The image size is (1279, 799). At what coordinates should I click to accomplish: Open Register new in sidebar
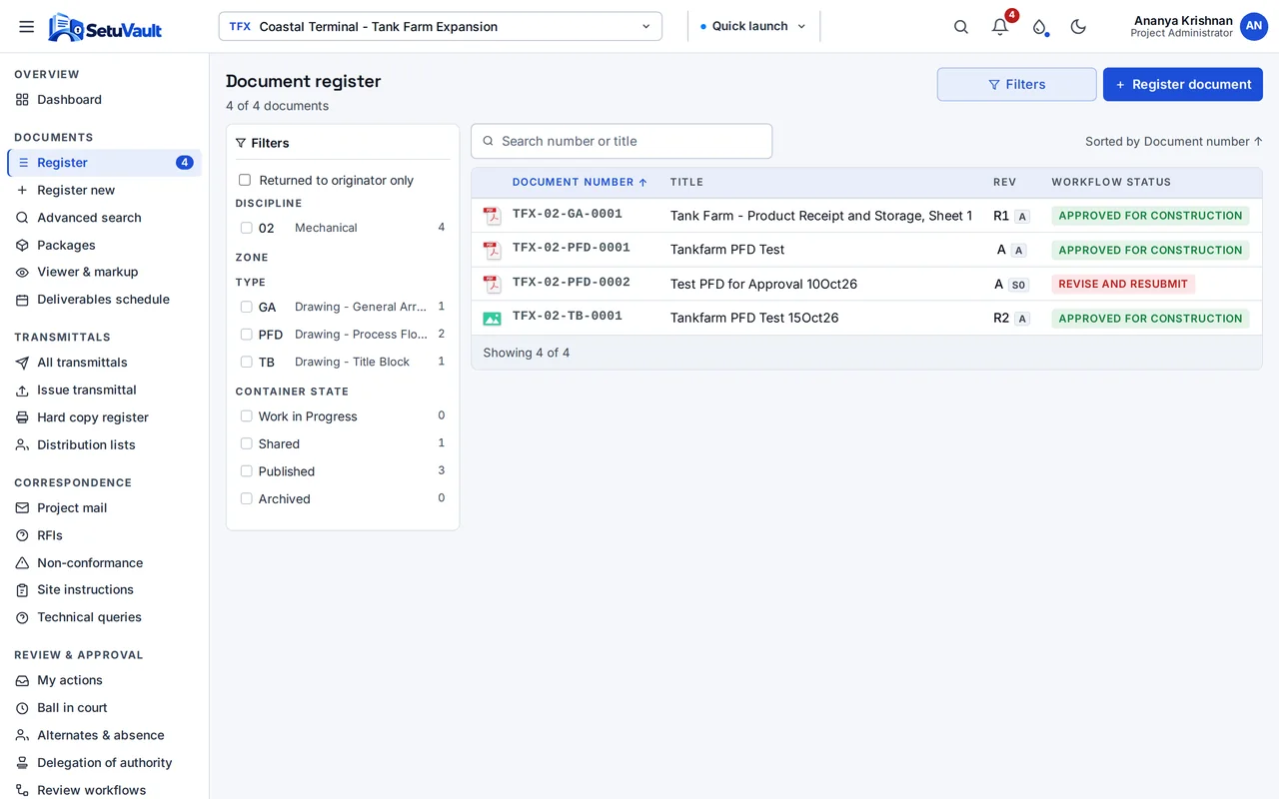(x=105, y=190)
